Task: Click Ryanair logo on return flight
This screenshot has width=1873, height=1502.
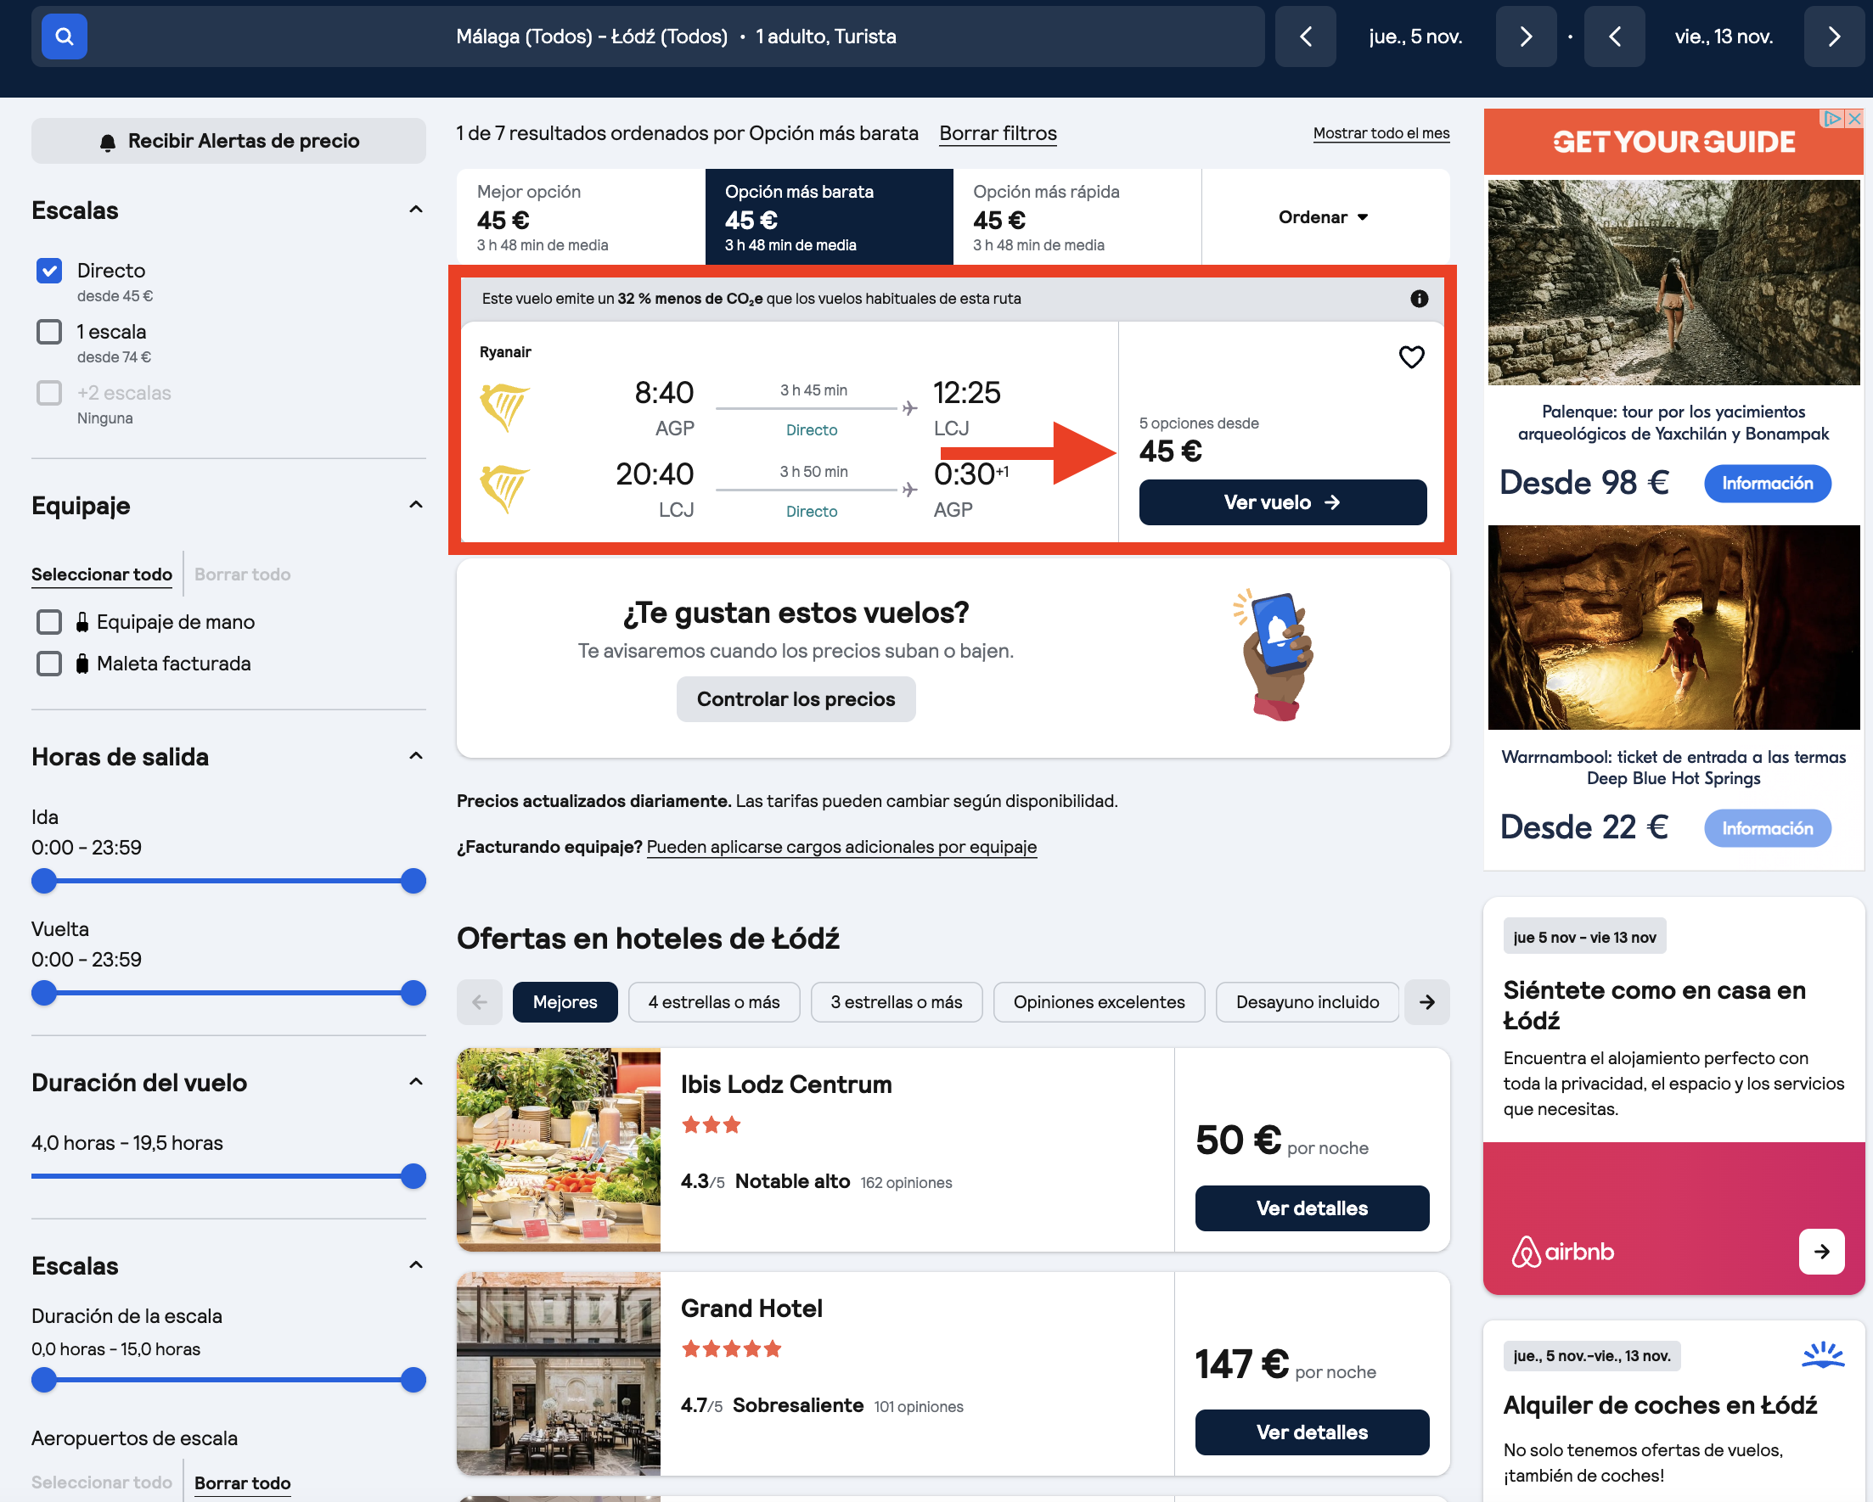Action: [504, 489]
